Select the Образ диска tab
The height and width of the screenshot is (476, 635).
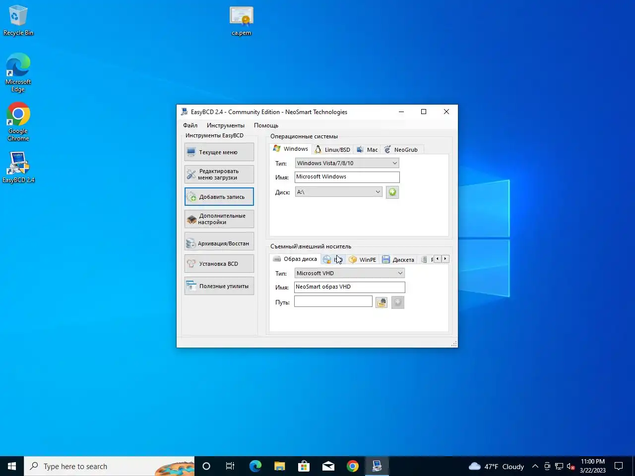click(295, 259)
